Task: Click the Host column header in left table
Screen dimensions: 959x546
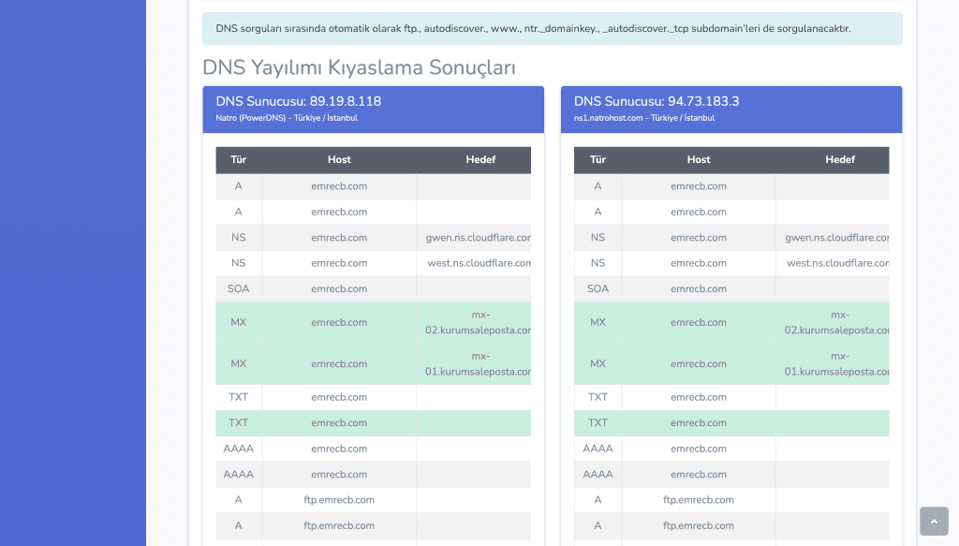Action: click(339, 160)
